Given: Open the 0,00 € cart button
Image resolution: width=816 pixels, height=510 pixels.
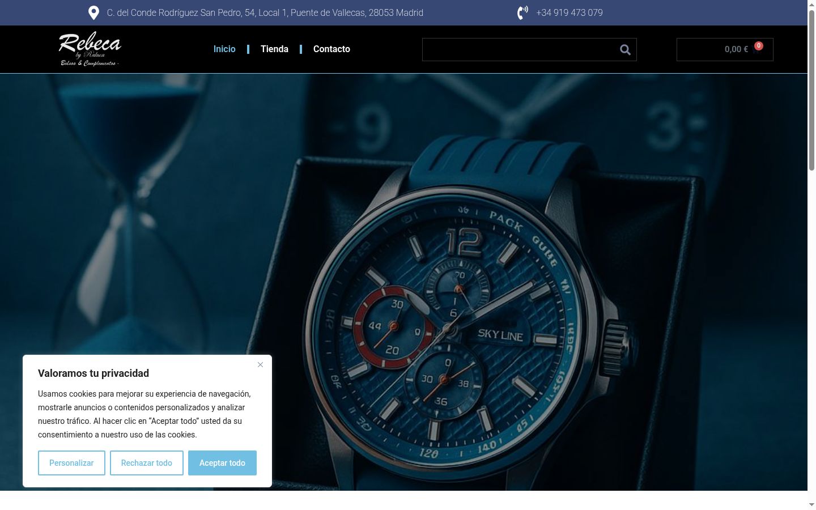Looking at the screenshot, I should (x=725, y=49).
